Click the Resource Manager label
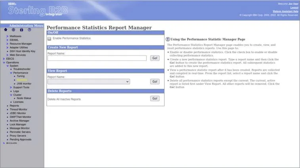This screenshot has height=168, width=300. 21,44
